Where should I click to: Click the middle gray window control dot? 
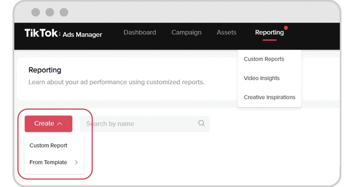click(x=50, y=12)
